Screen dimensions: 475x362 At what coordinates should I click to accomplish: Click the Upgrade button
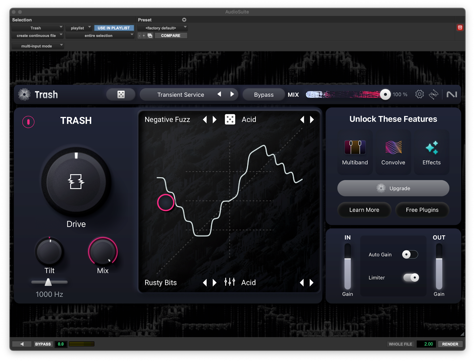pyautogui.click(x=393, y=188)
